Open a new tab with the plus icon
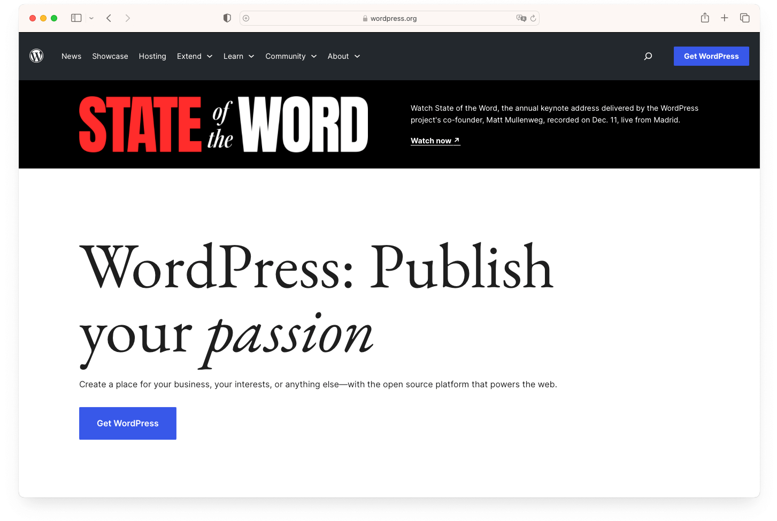777x521 pixels. 725,18
